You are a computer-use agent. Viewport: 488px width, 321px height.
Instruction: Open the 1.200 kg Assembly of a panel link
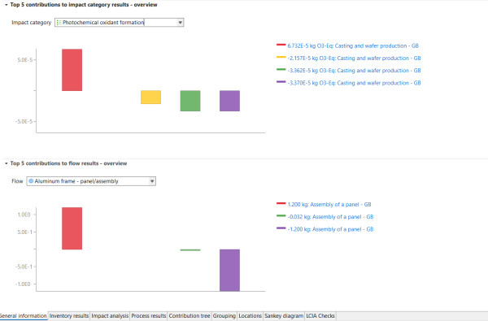[x=329, y=204]
